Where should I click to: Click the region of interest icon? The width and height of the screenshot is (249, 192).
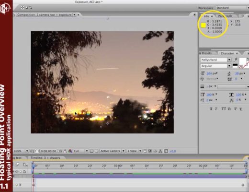91,151
